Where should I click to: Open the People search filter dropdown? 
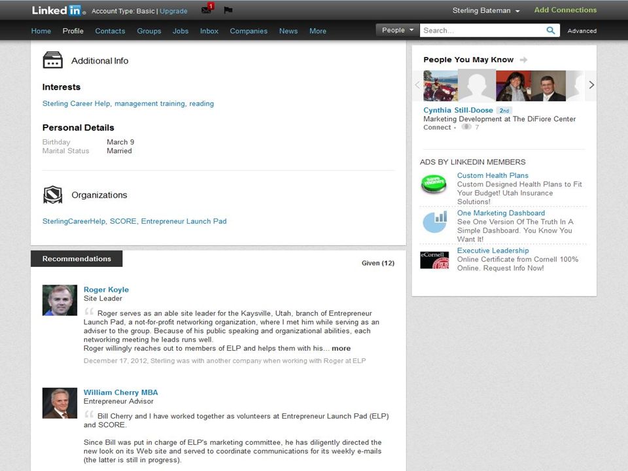coord(397,30)
